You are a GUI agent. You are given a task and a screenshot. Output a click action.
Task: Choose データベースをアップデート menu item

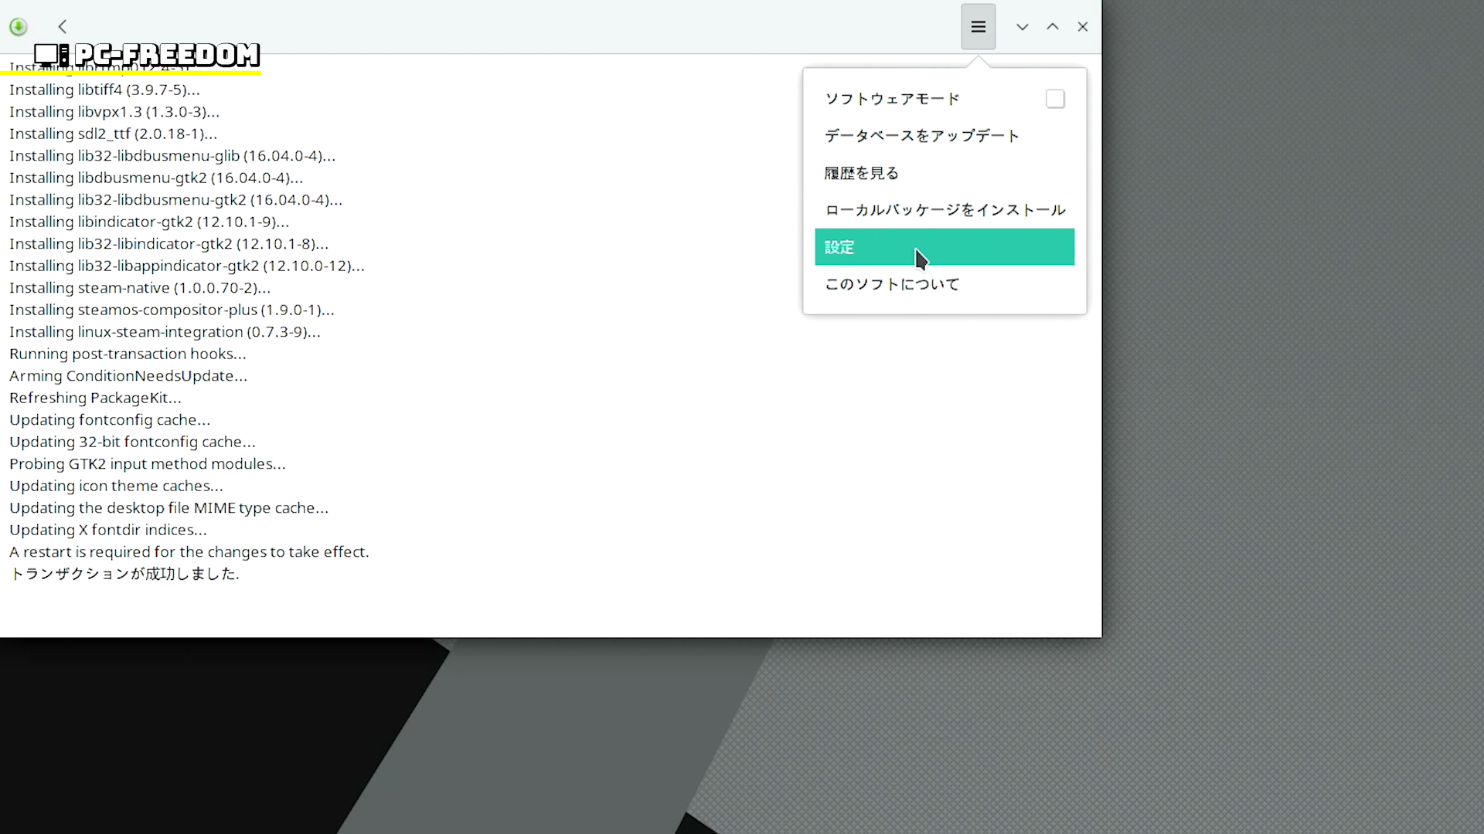coord(921,136)
